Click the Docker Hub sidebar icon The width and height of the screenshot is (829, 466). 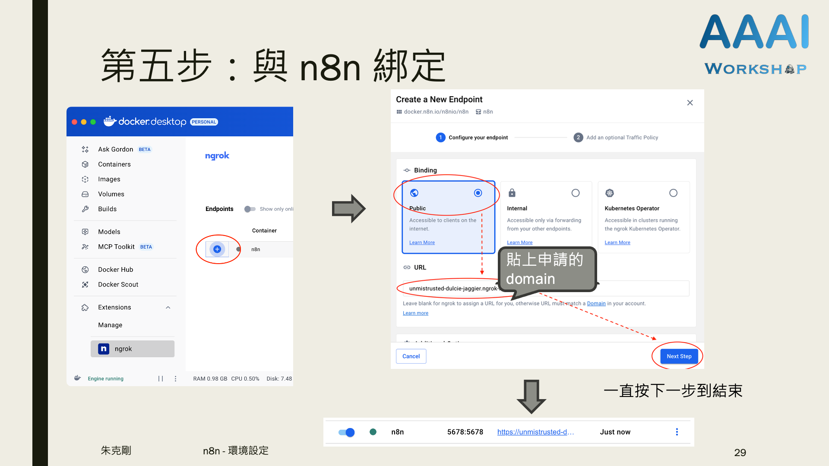pos(85,270)
